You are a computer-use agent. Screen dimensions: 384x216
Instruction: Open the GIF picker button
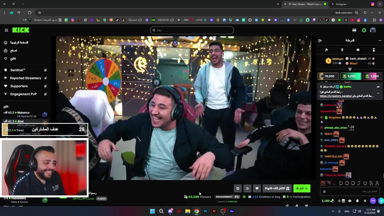[x=381, y=201]
